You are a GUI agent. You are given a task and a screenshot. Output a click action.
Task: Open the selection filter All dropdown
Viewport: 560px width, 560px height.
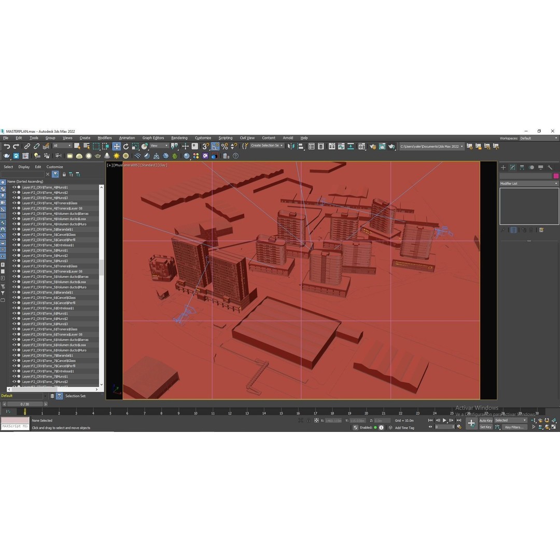(x=62, y=146)
